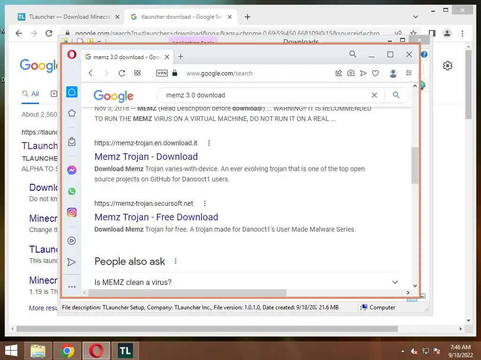Open new tab in Chrome
The width and height of the screenshot is (481, 360).
click(x=248, y=17)
